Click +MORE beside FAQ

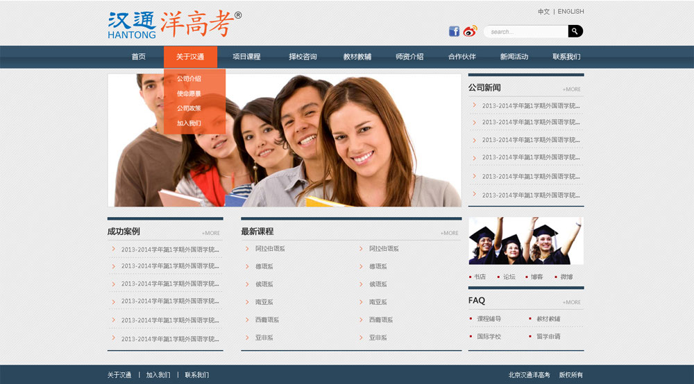pos(572,302)
